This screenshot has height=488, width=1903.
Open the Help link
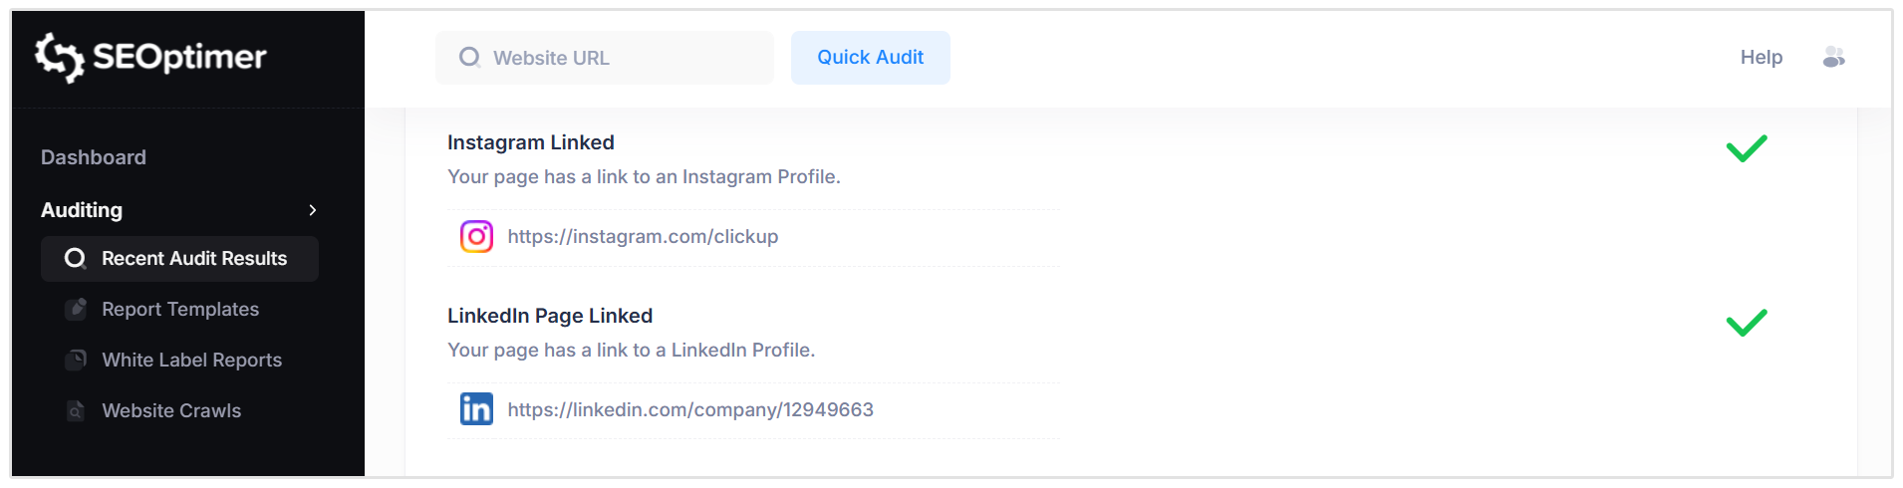(1761, 58)
